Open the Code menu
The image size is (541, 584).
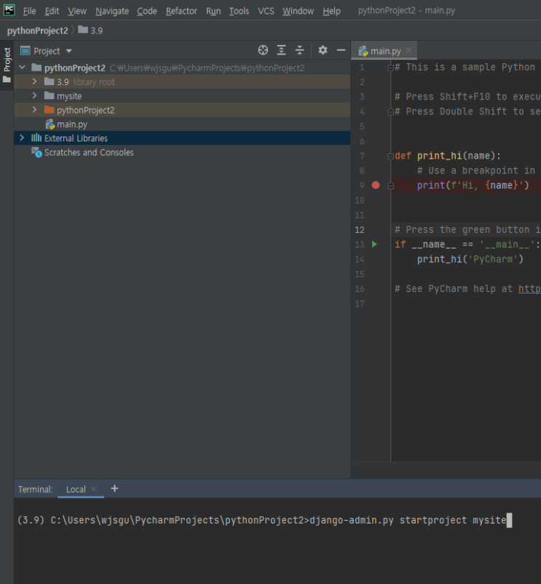(x=146, y=11)
